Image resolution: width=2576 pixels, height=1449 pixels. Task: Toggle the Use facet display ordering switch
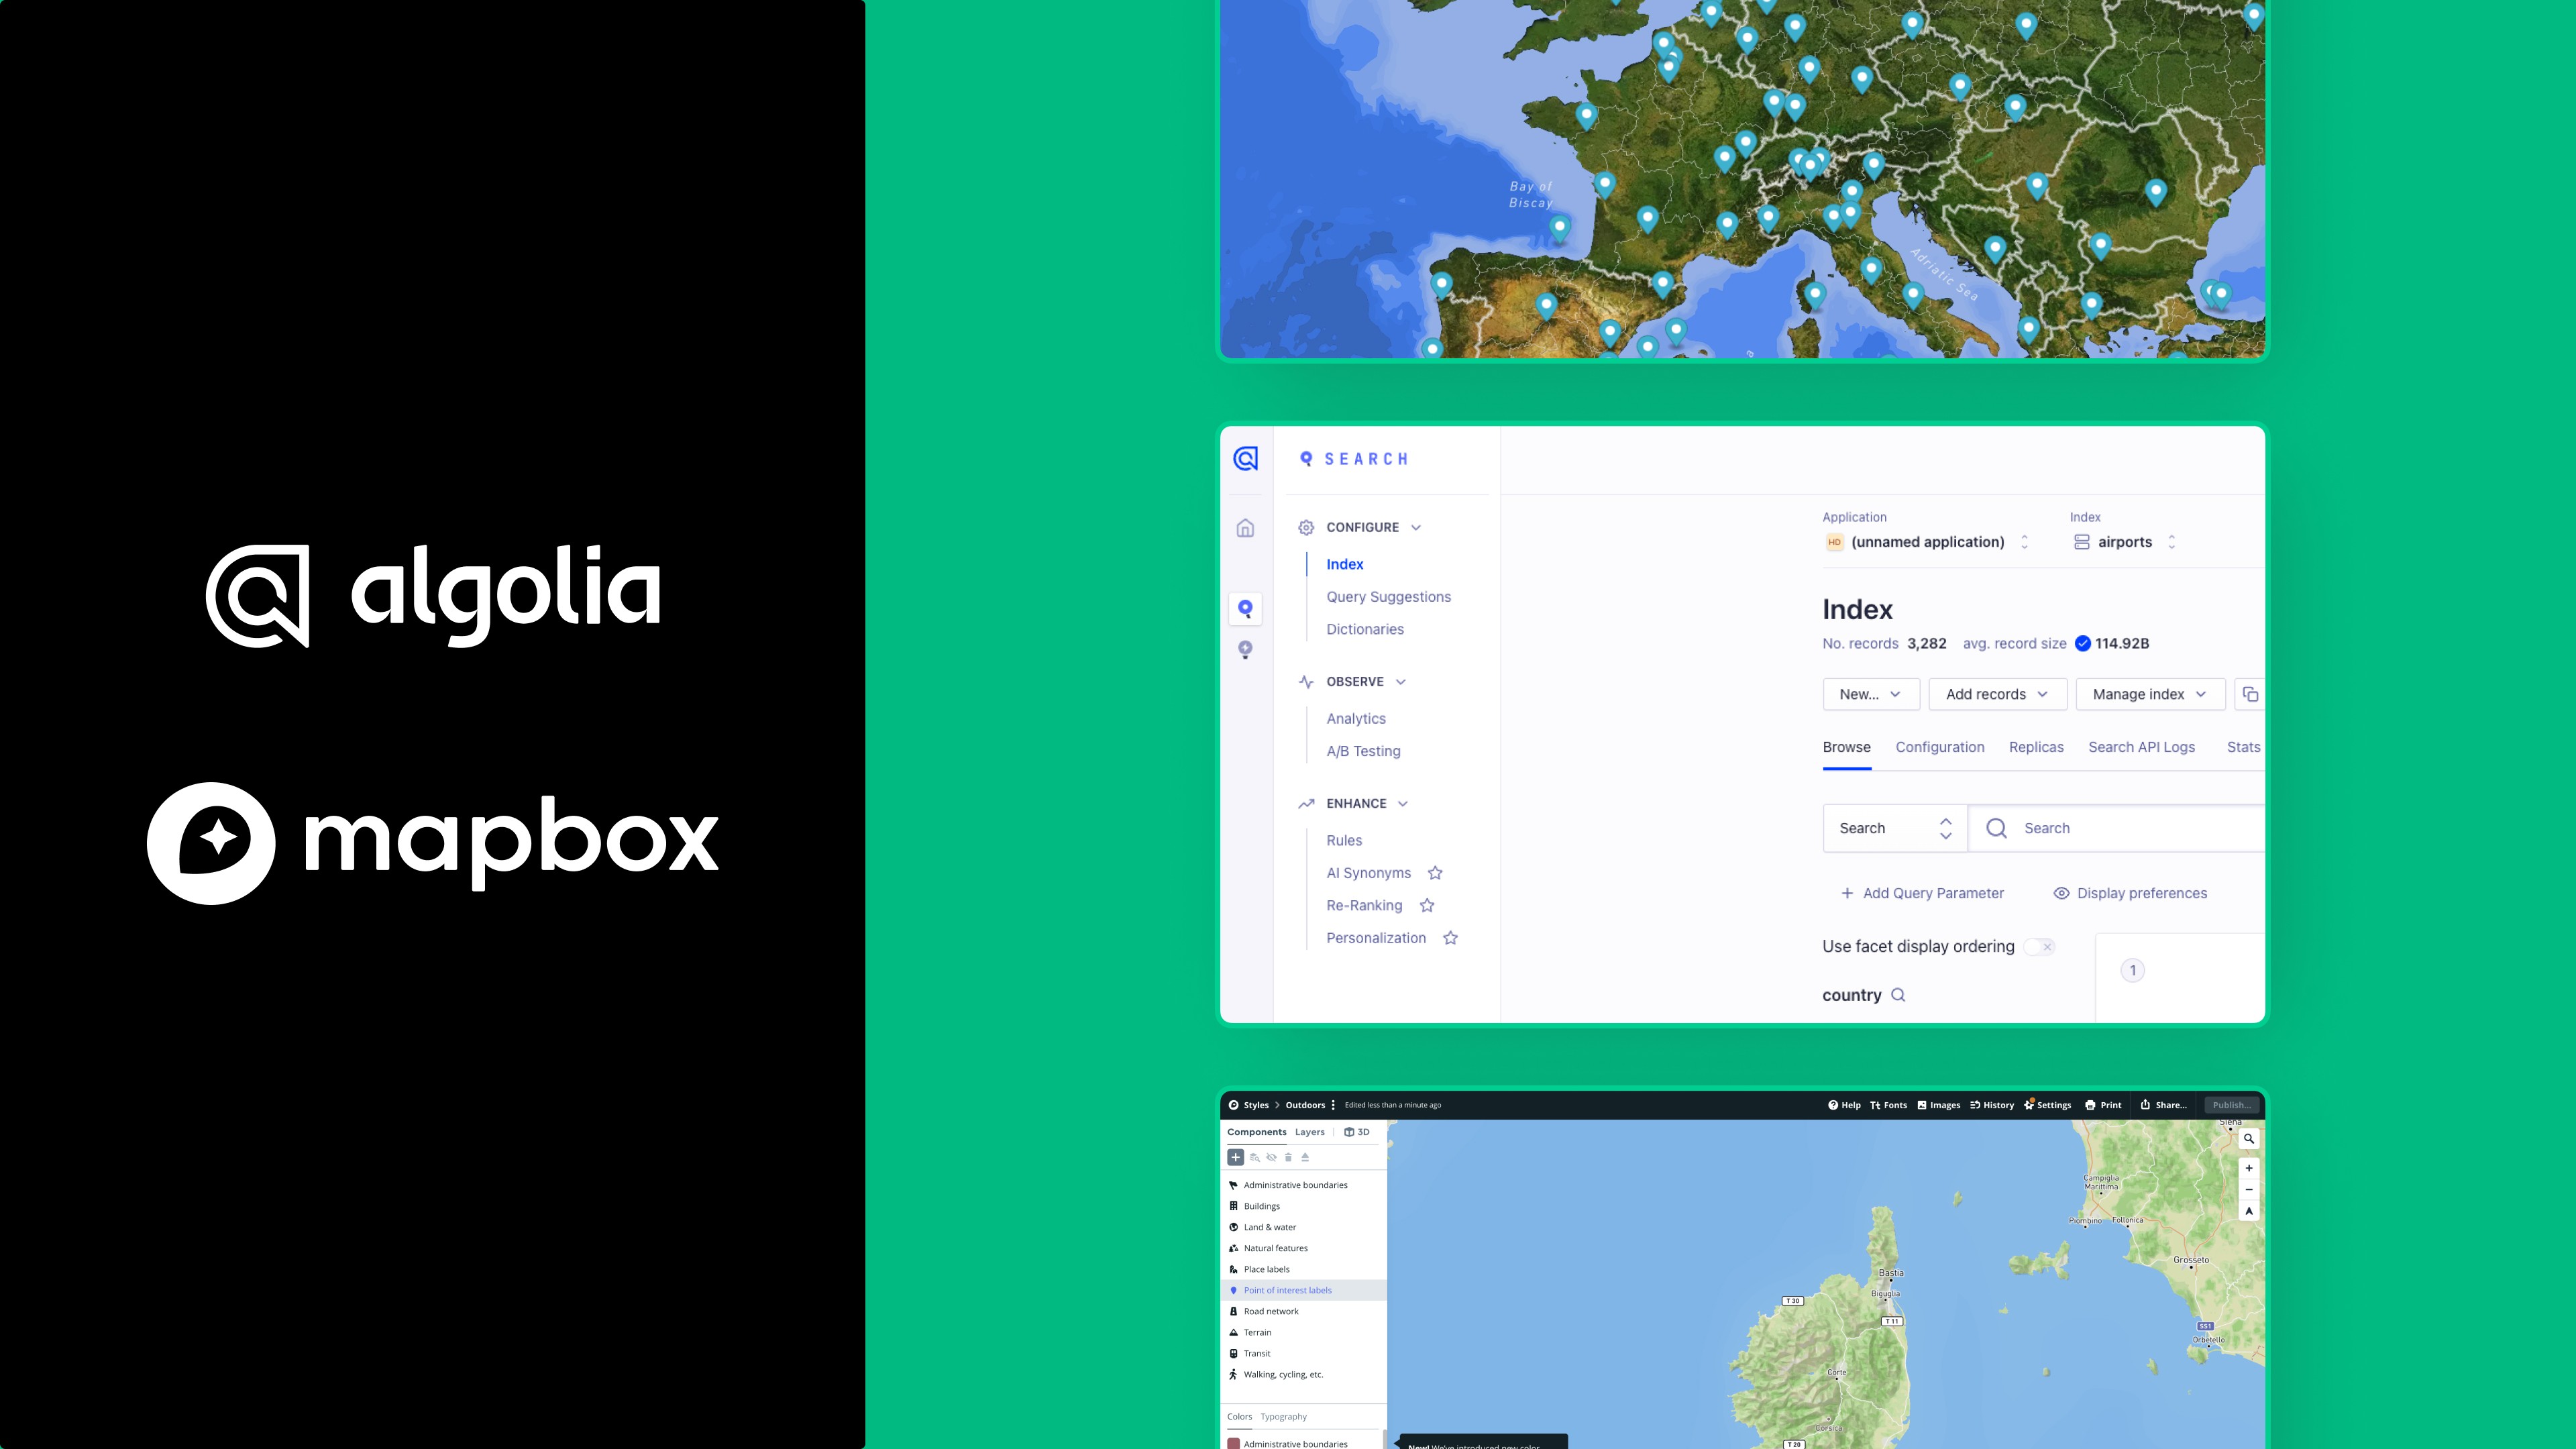(2039, 946)
